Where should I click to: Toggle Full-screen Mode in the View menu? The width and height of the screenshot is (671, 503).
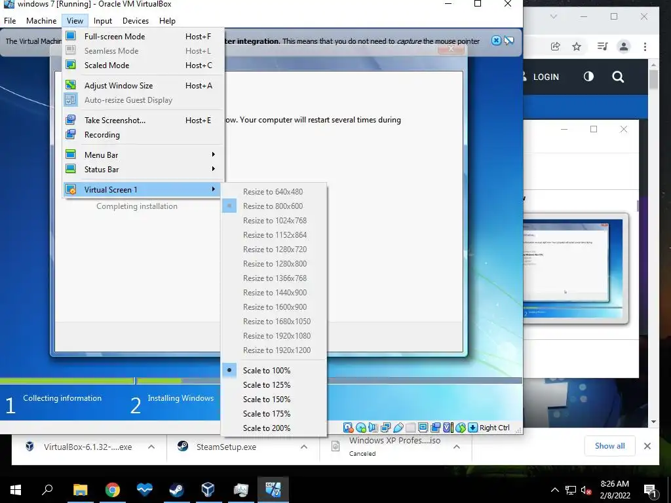[144, 37]
